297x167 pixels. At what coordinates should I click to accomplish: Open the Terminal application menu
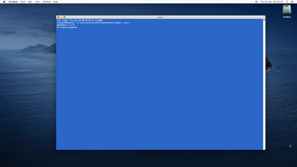[x=13, y=2]
